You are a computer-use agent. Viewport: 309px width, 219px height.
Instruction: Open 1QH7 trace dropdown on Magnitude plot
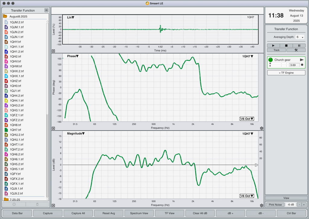[x=248, y=134]
